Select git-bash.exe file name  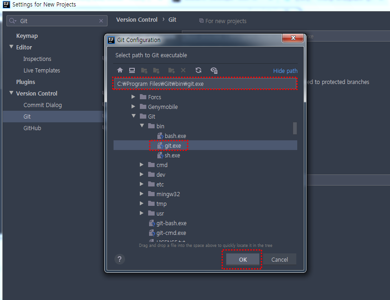pyautogui.click(x=171, y=223)
